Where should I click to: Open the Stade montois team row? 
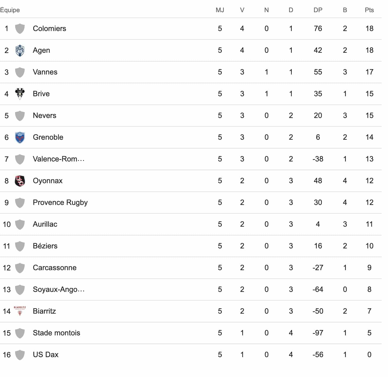(191, 333)
